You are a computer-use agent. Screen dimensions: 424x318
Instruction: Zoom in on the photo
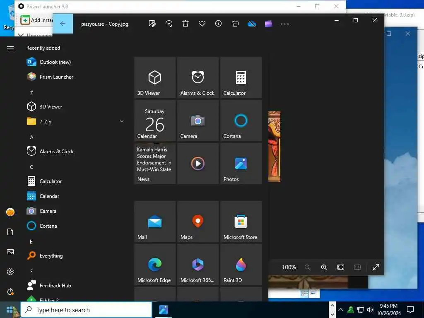[324, 267]
